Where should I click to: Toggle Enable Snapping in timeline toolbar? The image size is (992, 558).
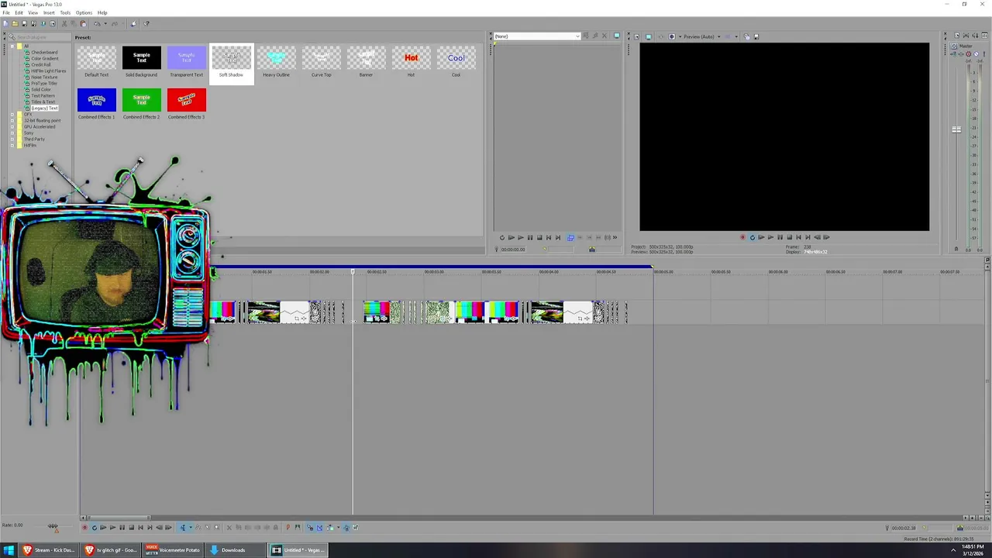310,528
